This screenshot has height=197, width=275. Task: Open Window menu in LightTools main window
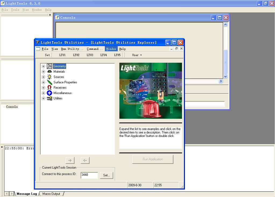point(37,10)
